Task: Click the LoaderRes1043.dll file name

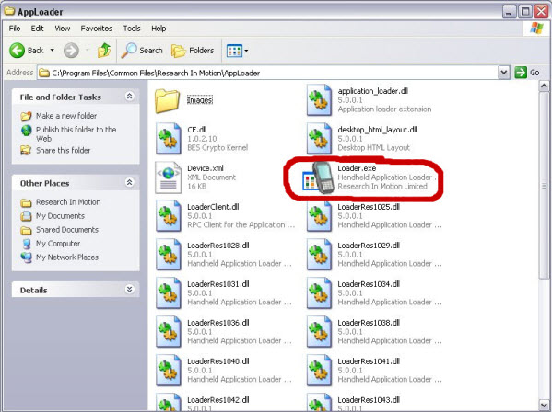Action: click(x=369, y=400)
